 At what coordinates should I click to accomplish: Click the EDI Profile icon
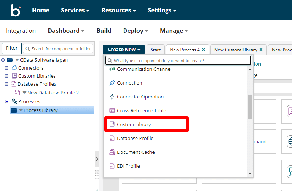coord(112,166)
